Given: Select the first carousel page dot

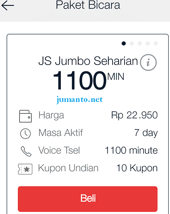Looking at the screenshot, I should [124, 43].
